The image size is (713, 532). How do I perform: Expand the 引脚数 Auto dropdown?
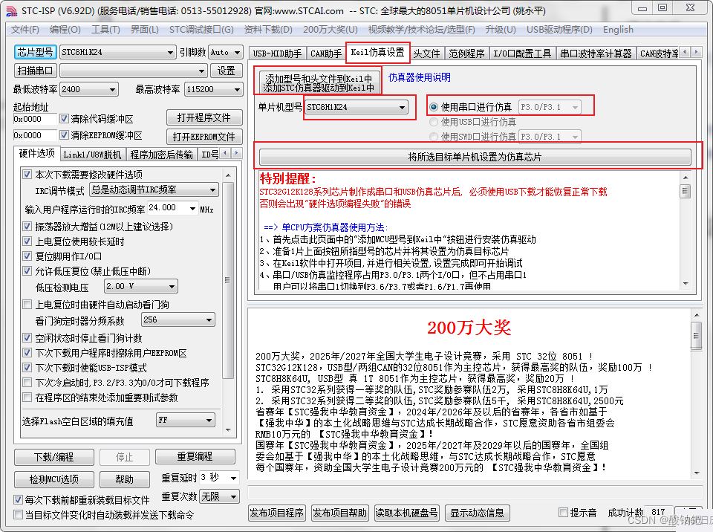(237, 52)
